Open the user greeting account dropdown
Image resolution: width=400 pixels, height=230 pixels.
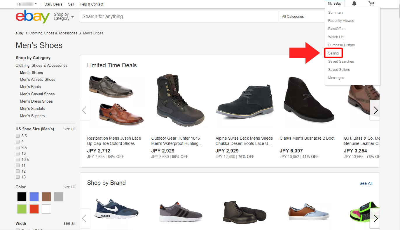pos(27,4)
